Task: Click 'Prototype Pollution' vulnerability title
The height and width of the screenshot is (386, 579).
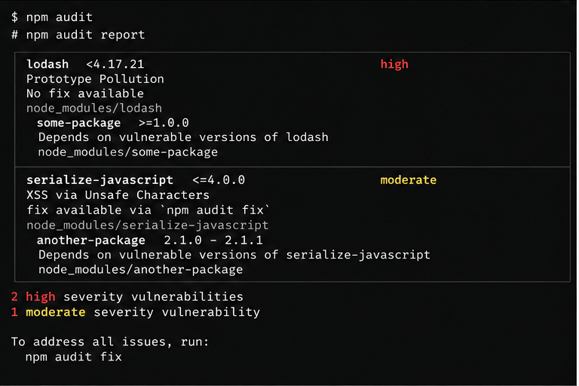Action: 95,79
